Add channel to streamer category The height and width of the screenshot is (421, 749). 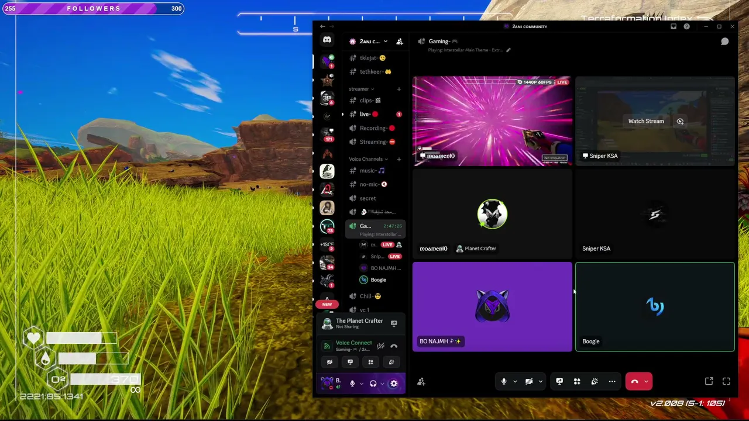(399, 89)
